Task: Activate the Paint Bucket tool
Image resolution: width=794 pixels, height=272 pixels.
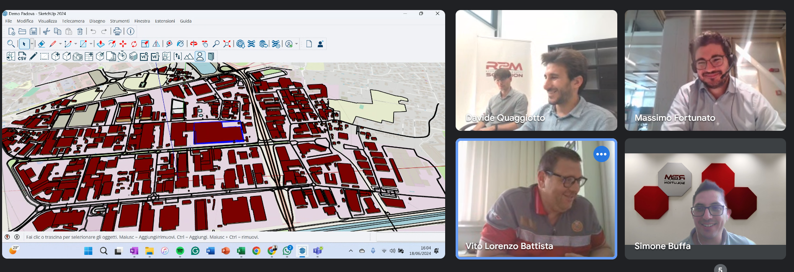Action: (180, 44)
